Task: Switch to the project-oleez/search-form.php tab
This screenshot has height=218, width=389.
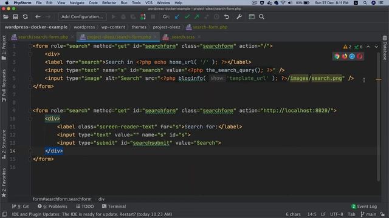Action: 119,37
